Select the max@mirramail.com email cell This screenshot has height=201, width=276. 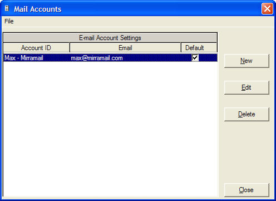(x=125, y=58)
